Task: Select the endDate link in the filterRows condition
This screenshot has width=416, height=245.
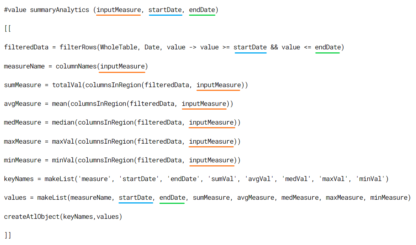Action: coord(327,47)
